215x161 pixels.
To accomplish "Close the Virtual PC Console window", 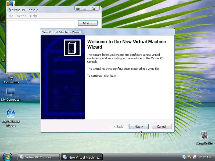I will click(94, 9).
